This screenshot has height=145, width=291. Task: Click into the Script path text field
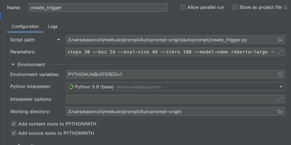[169, 40]
